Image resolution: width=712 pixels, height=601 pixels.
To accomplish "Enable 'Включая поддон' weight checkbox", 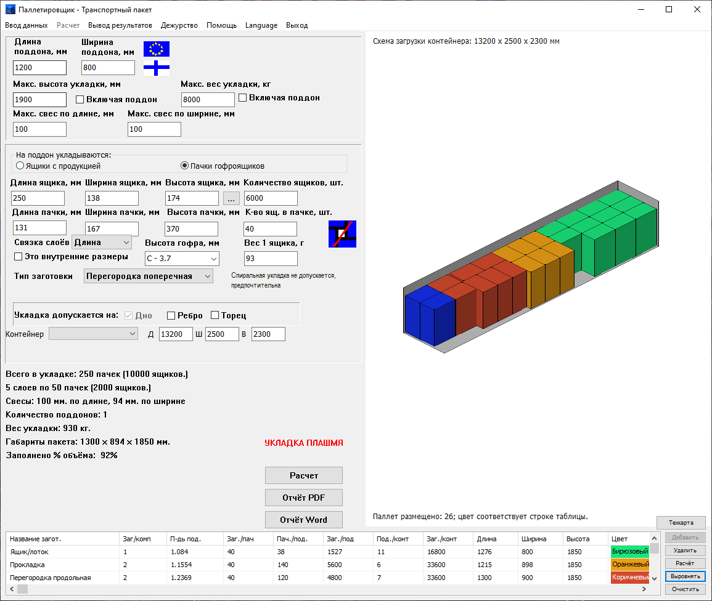I will coord(242,97).
